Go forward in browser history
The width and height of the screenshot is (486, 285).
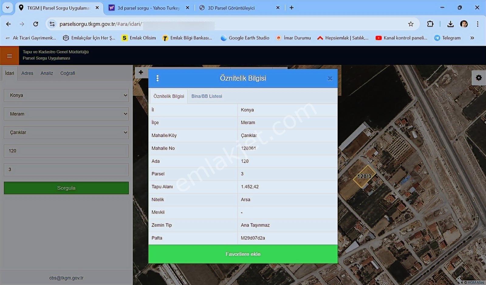[22, 24]
